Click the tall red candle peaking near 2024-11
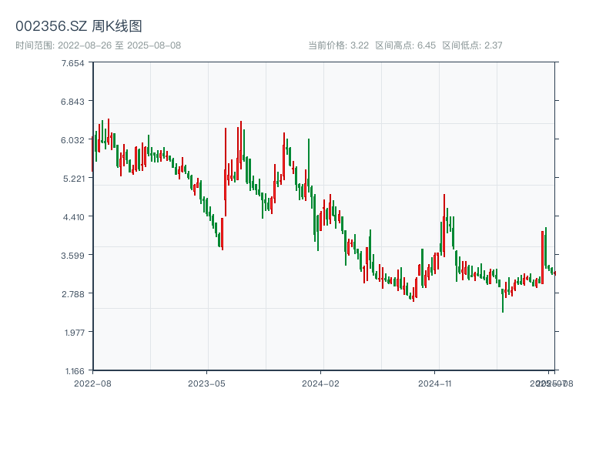This screenshot has width=616, height=462. click(x=444, y=226)
